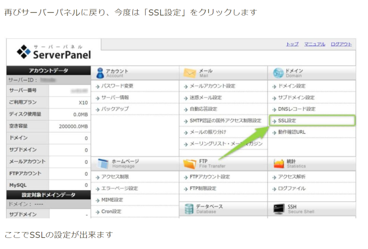Click the ここでSSLの設定が出来ます caption

coord(59,235)
